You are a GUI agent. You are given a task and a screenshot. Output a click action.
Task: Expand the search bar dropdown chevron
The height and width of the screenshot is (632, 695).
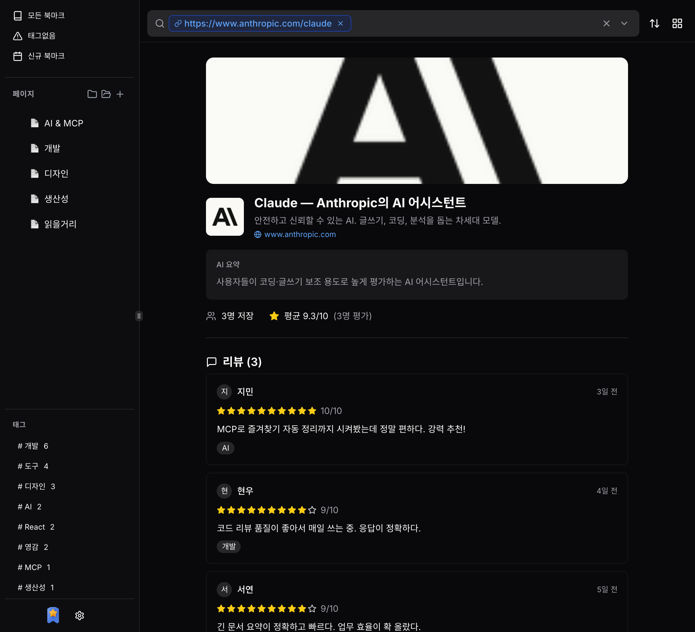(x=624, y=23)
